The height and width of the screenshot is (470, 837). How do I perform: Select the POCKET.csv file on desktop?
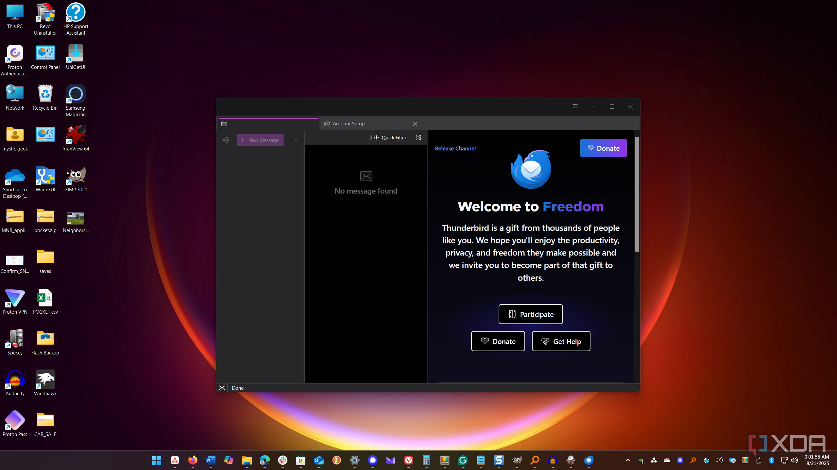click(45, 302)
